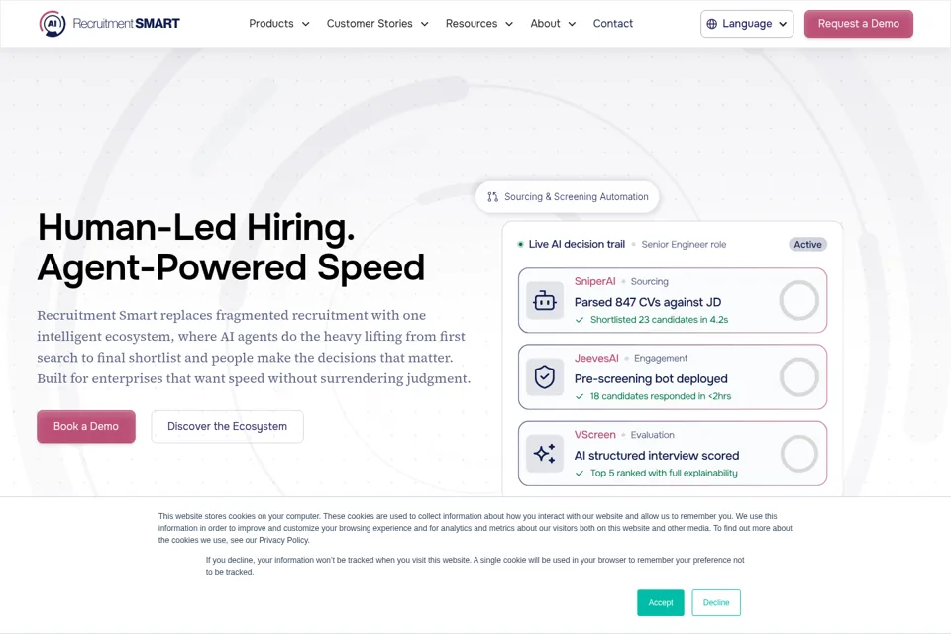Image resolution: width=951 pixels, height=634 pixels.
Task: Go to the Contact page
Action: click(x=612, y=23)
